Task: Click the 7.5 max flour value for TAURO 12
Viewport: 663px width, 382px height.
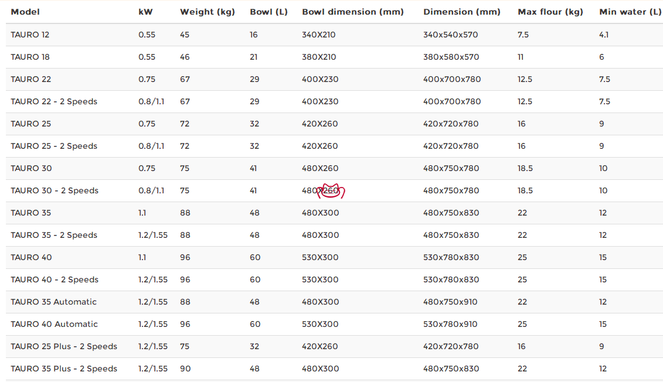Action: (523, 35)
